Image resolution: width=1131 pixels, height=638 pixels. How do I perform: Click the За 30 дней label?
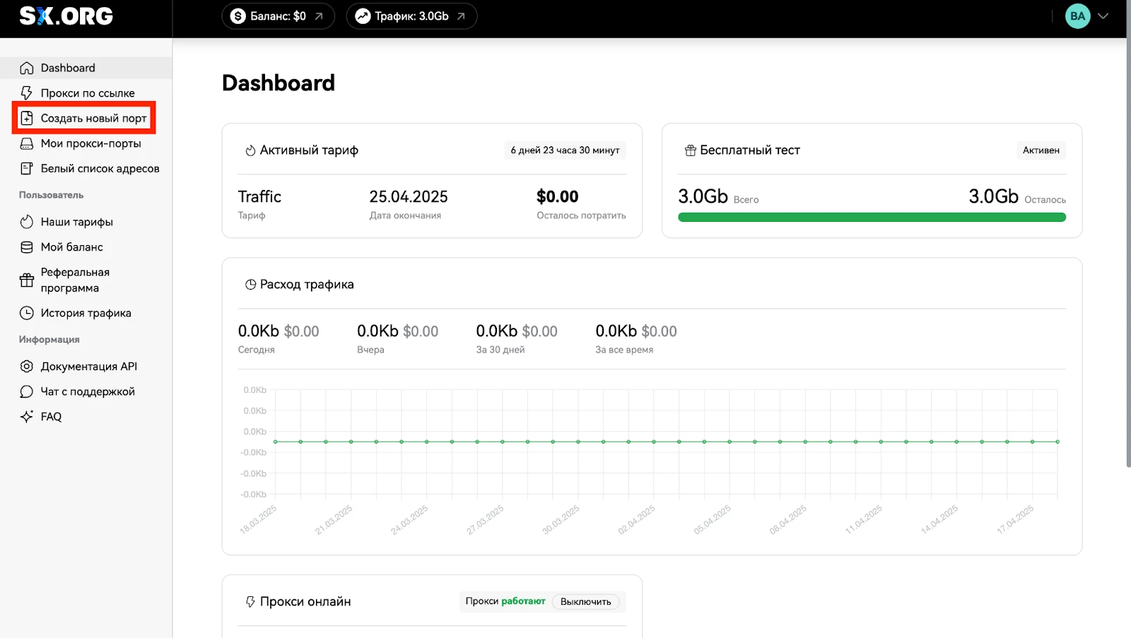point(500,350)
